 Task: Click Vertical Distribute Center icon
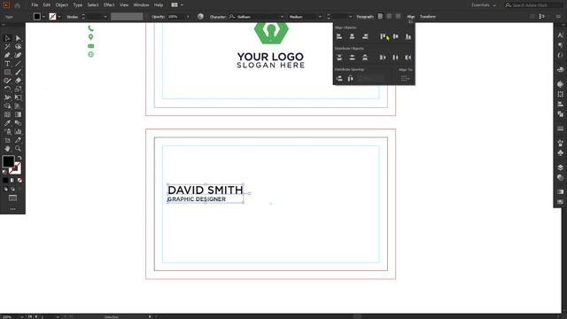point(352,58)
